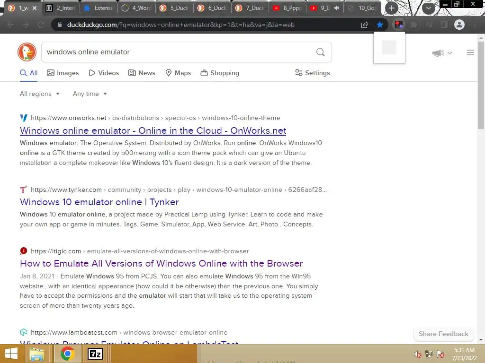Expand the megaphone dropdown chevron
Viewport: 485px width, 363px height.
click(x=450, y=53)
